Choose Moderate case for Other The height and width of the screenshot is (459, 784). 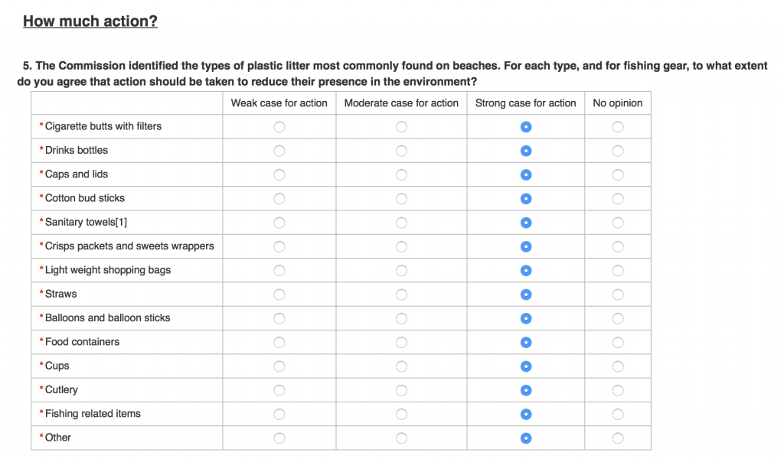[401, 438]
